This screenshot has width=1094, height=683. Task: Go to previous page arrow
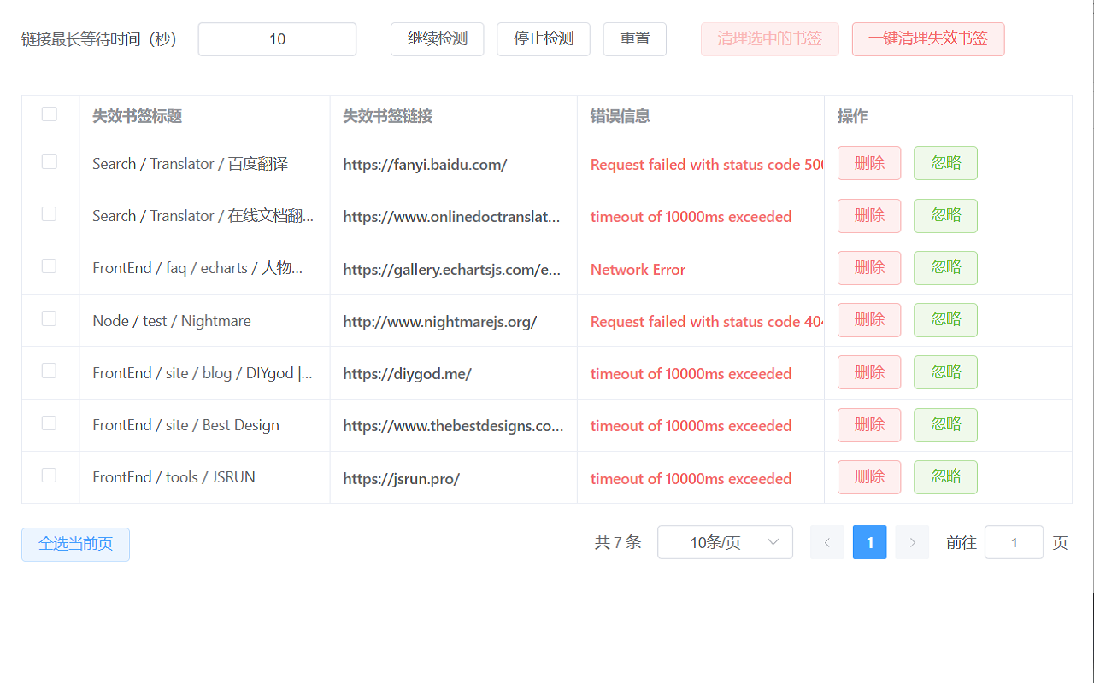click(826, 542)
